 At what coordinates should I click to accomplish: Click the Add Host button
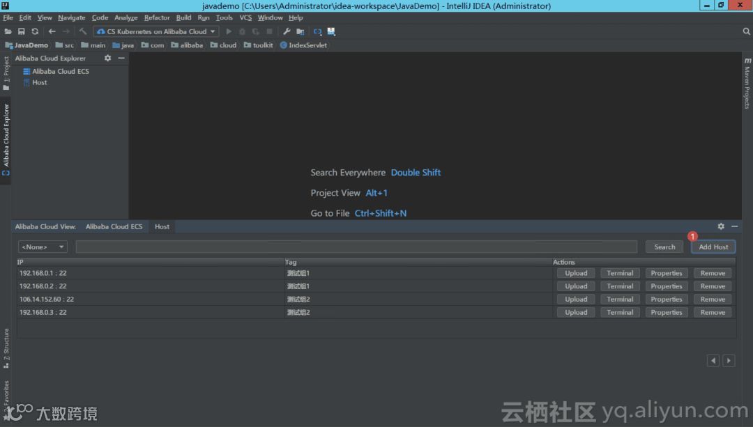pos(713,247)
